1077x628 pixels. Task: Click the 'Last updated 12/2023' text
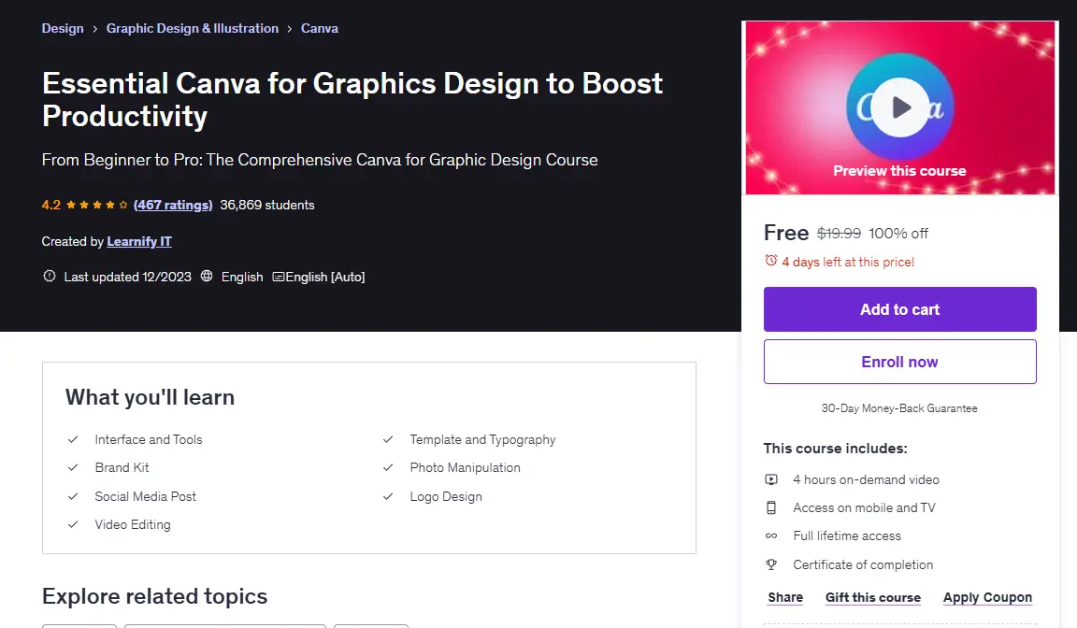[128, 277]
